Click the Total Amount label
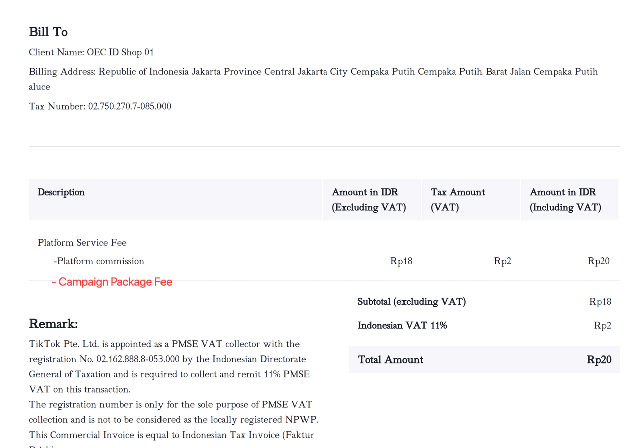642x448 pixels. (391, 360)
